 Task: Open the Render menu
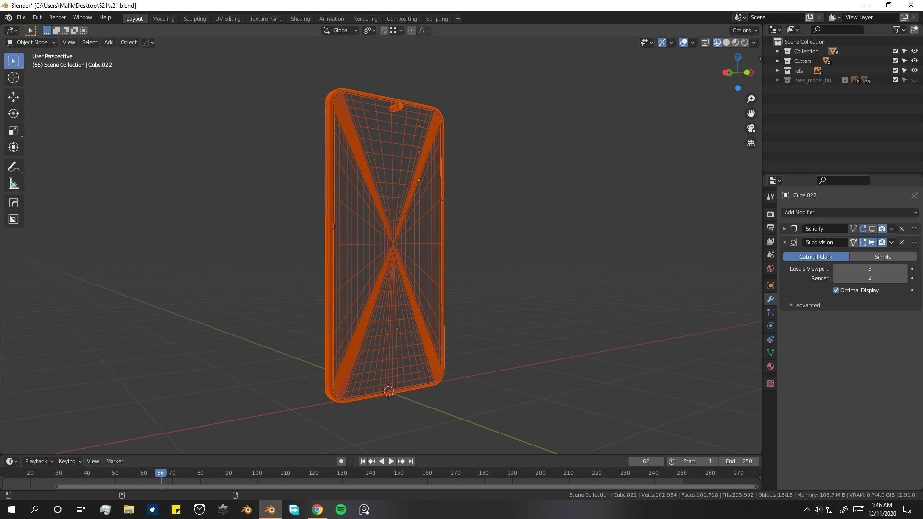pos(57,17)
